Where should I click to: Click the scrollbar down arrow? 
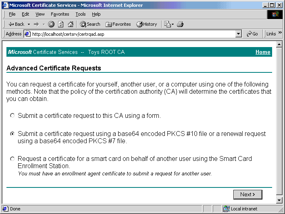tap(279, 200)
